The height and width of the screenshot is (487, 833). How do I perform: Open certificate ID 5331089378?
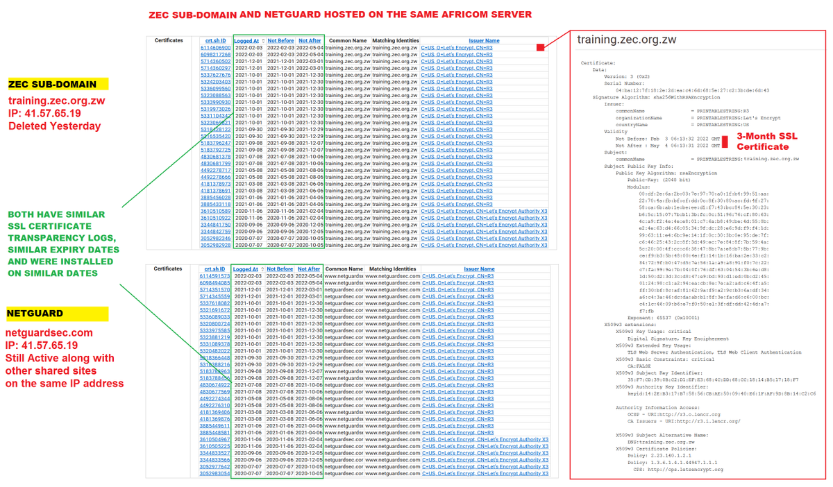point(215,344)
